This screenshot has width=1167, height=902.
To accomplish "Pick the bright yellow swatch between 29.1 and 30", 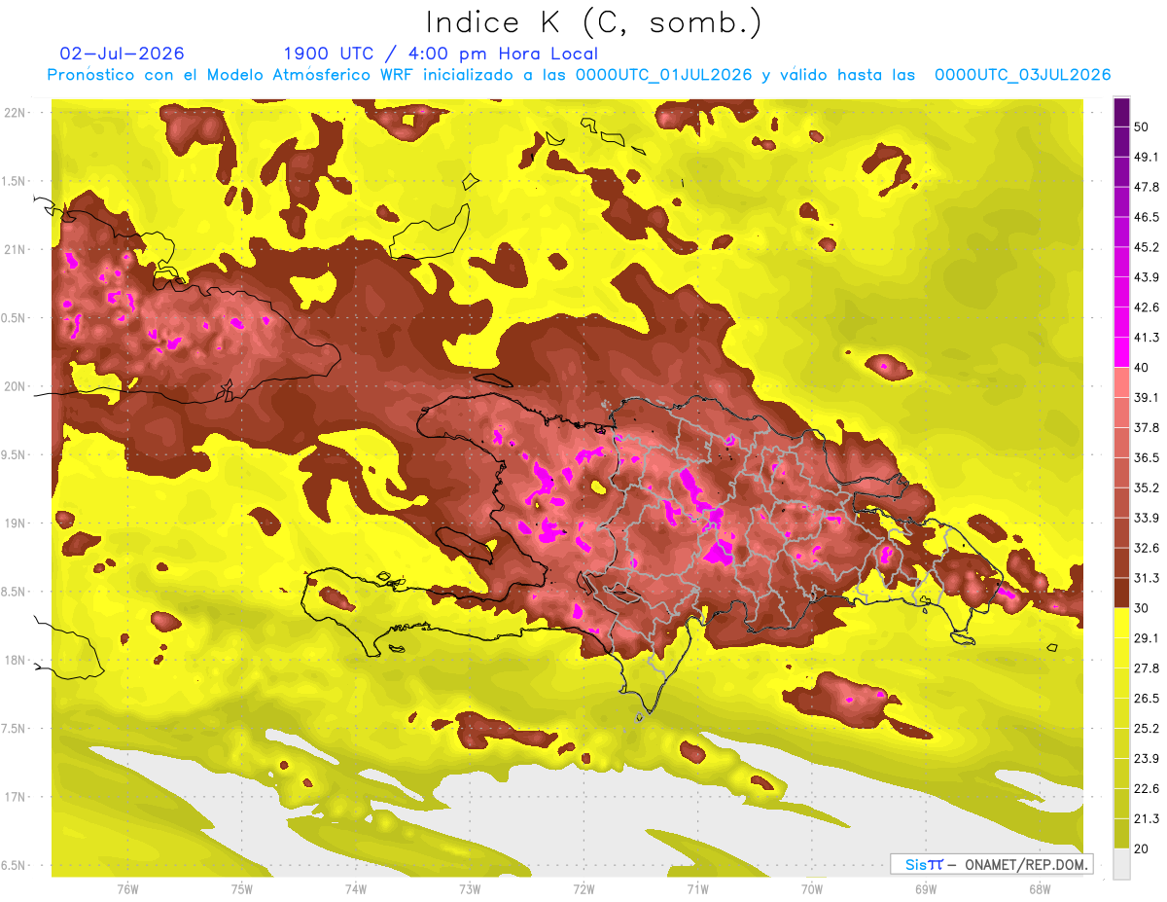I will pos(1121,623).
